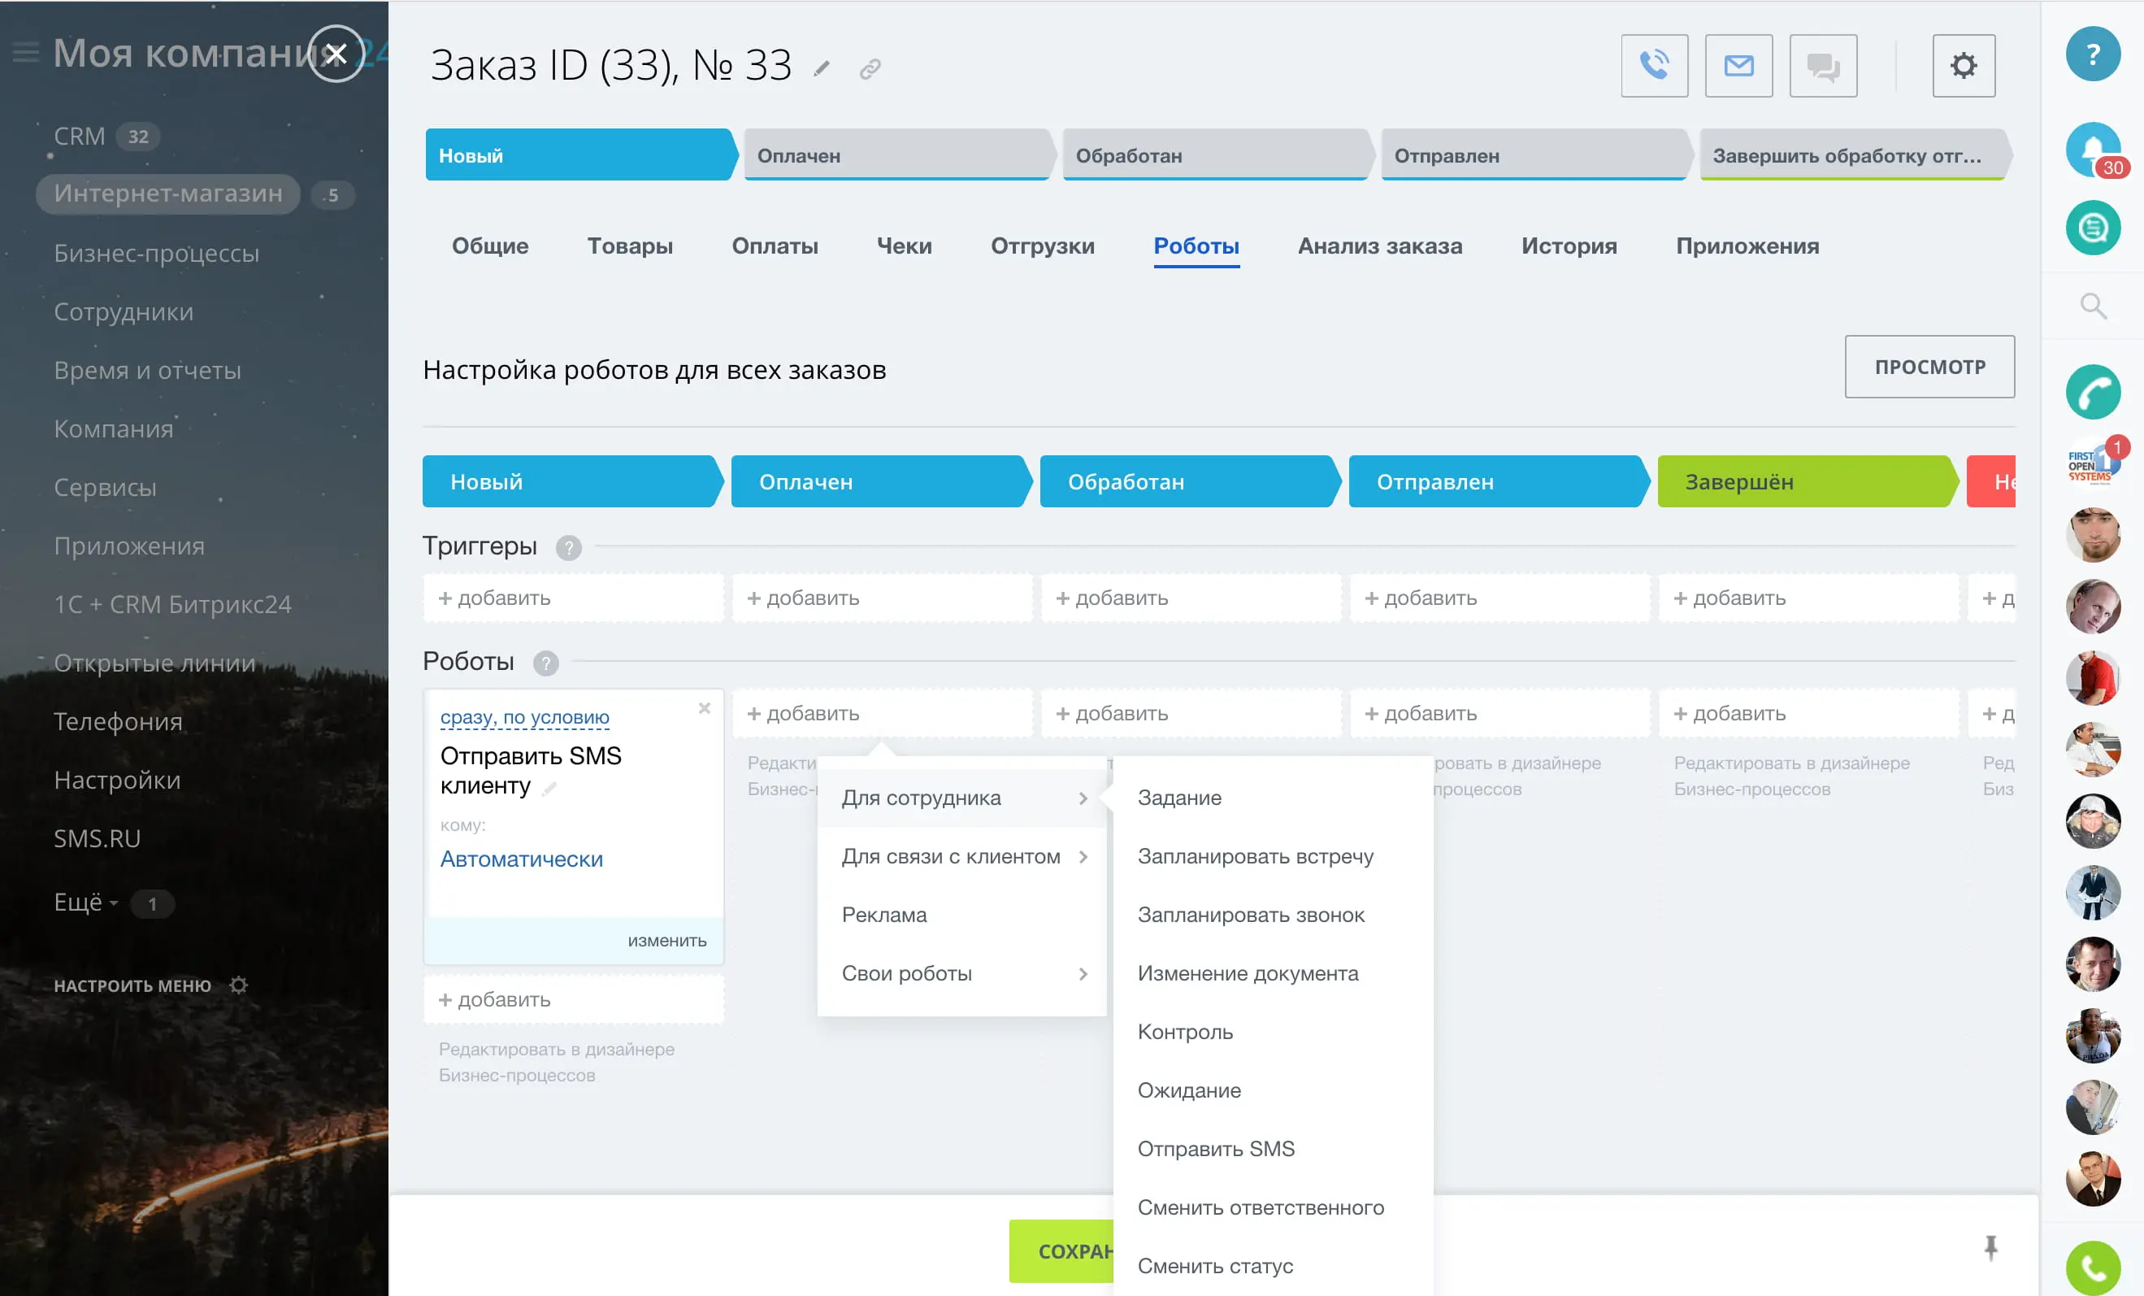Click the chain link icon near title
Image resolution: width=2144 pixels, height=1296 pixels.
(x=870, y=69)
